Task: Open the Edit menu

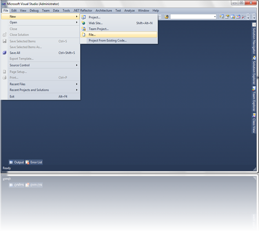Action: [14, 10]
